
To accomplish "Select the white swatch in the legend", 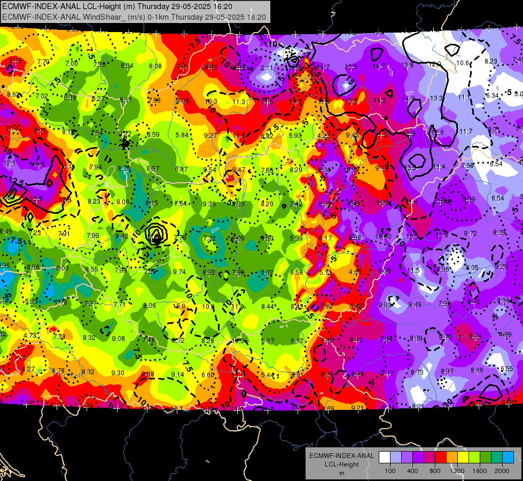I will pyautogui.click(x=385, y=457).
